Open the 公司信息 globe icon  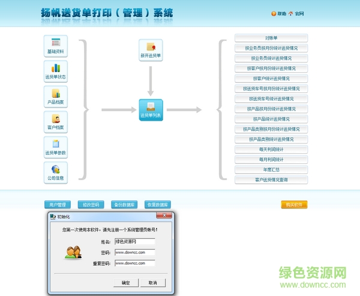pos(56,172)
